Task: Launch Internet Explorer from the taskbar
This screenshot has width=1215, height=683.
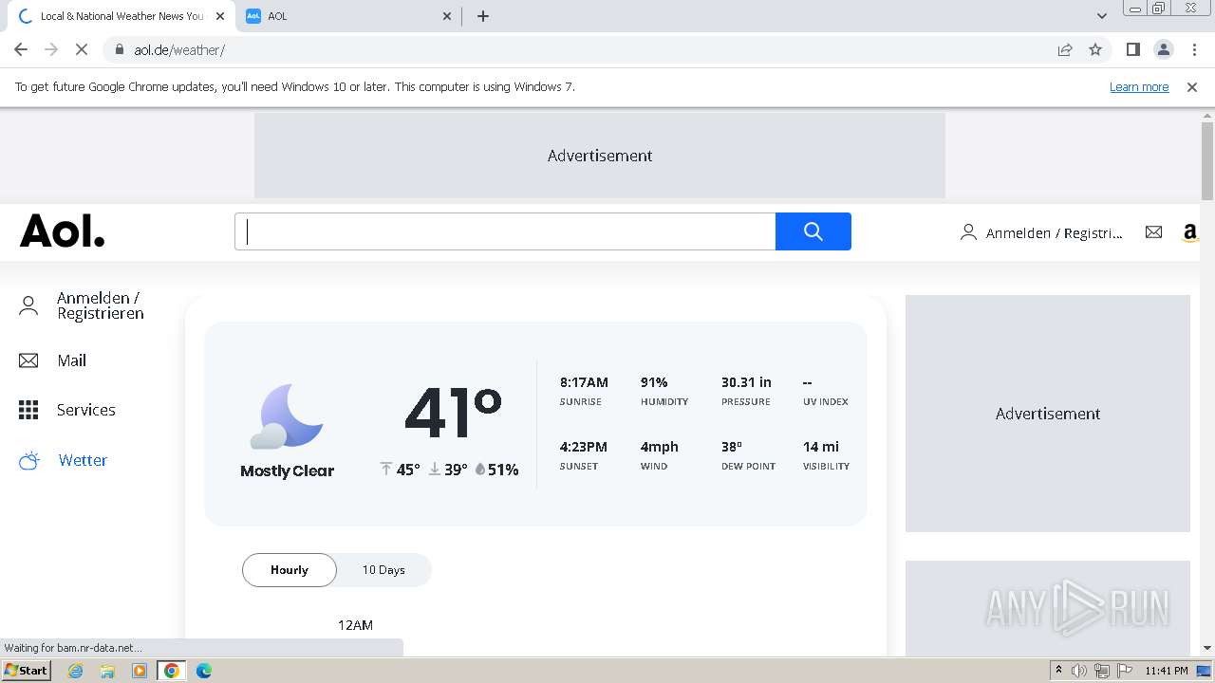Action: [76, 671]
